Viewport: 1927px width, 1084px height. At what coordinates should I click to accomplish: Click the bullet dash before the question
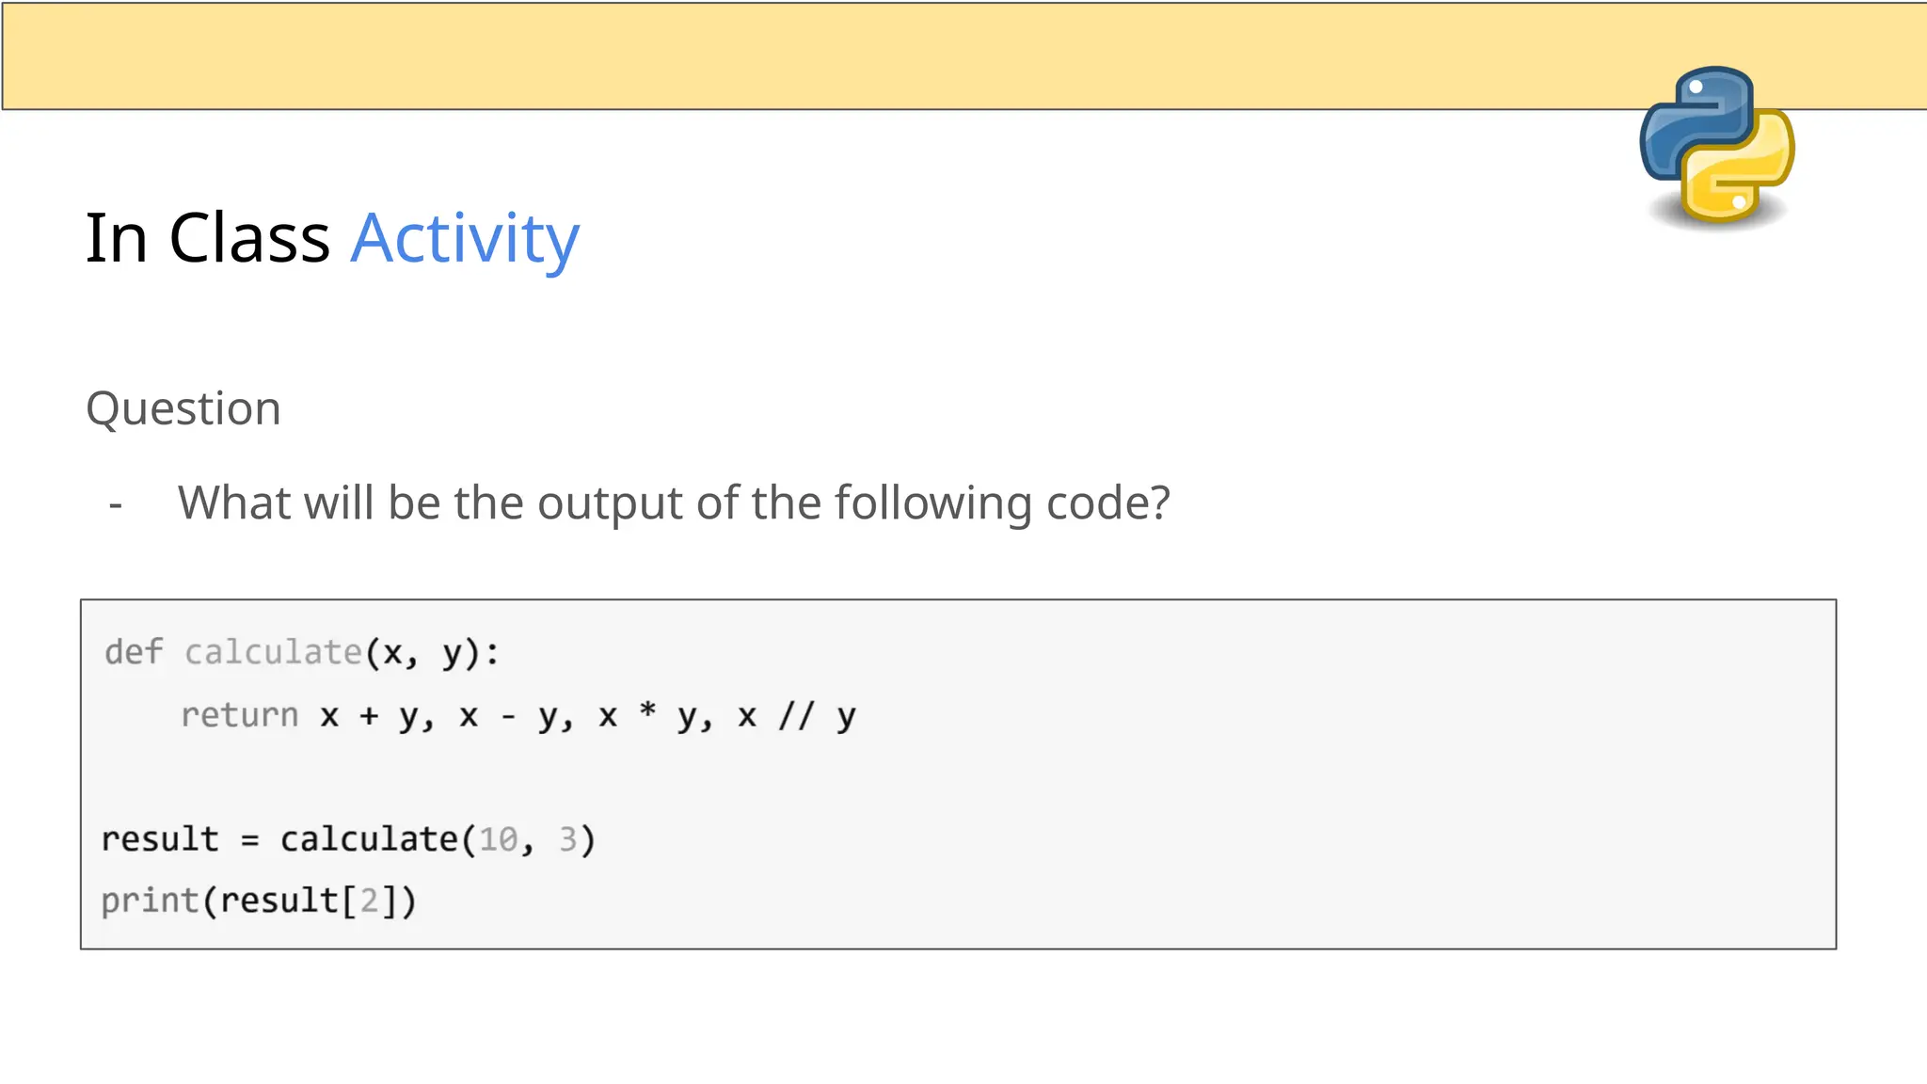116,505
